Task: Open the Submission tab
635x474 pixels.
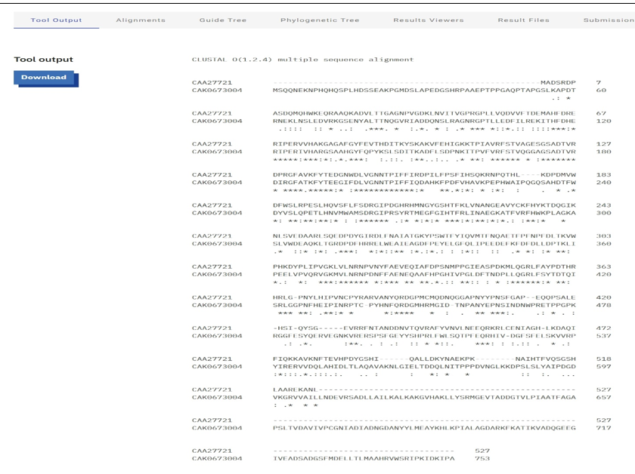Action: tap(609, 20)
